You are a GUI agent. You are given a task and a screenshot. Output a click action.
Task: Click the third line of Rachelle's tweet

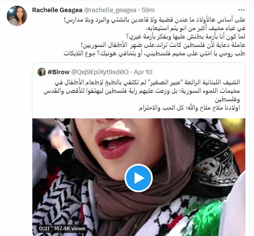tap(186, 37)
